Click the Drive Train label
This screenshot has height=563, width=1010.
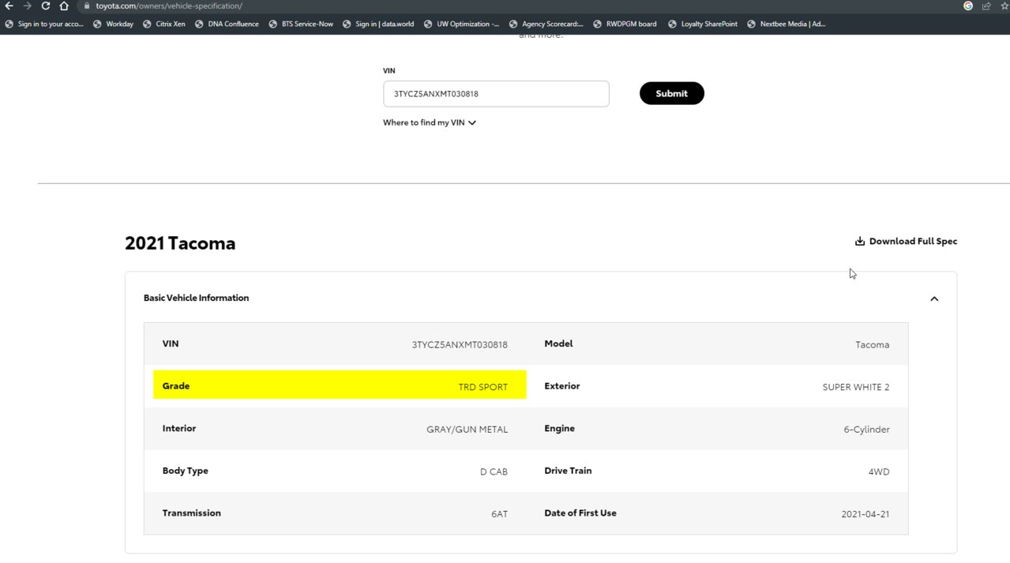point(568,471)
